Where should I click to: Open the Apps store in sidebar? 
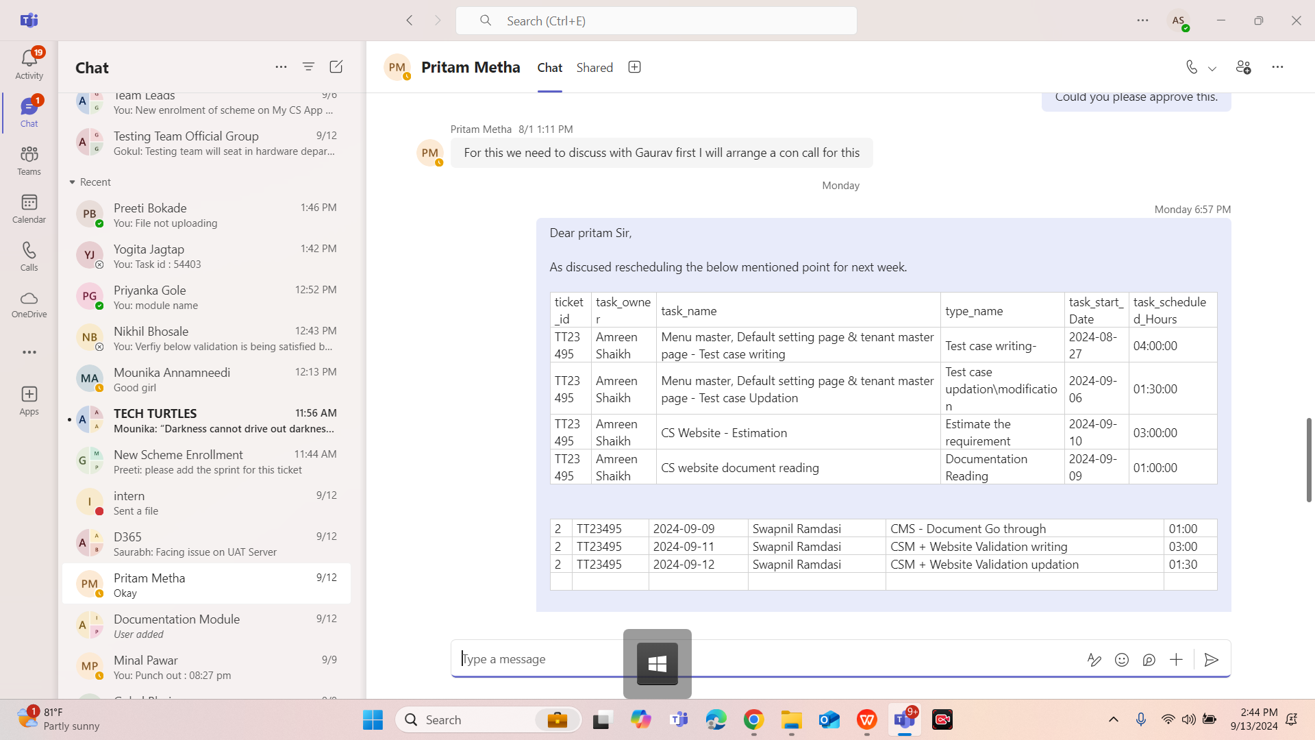click(29, 400)
